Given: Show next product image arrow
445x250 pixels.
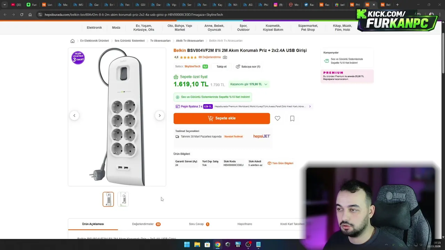Looking at the screenshot, I should click(x=160, y=116).
